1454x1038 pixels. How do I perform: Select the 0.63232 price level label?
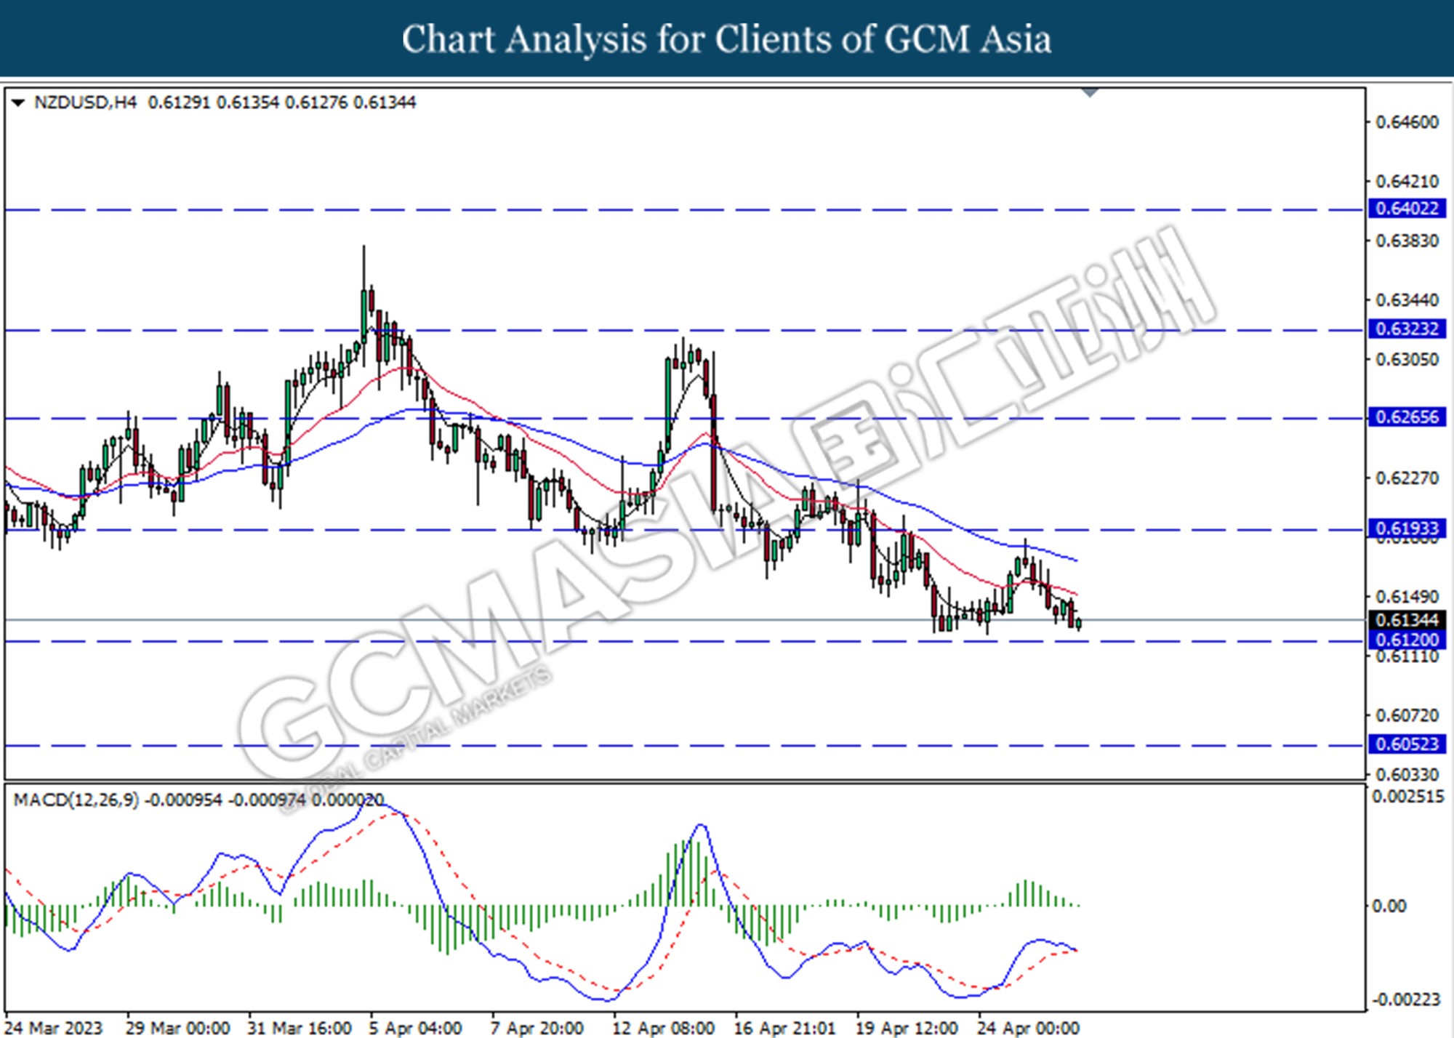(x=1407, y=329)
